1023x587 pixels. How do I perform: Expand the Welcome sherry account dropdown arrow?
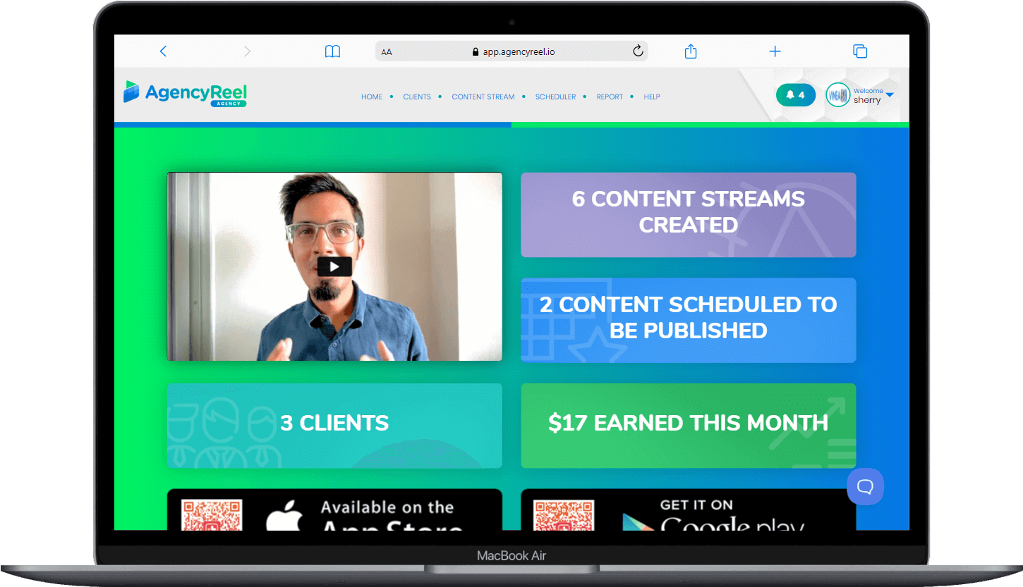(890, 95)
